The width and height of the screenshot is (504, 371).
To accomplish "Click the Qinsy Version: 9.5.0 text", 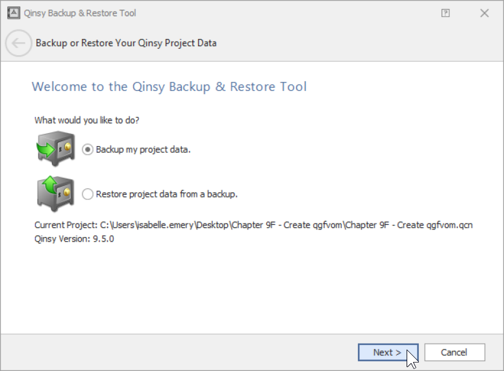I will 74,239.
